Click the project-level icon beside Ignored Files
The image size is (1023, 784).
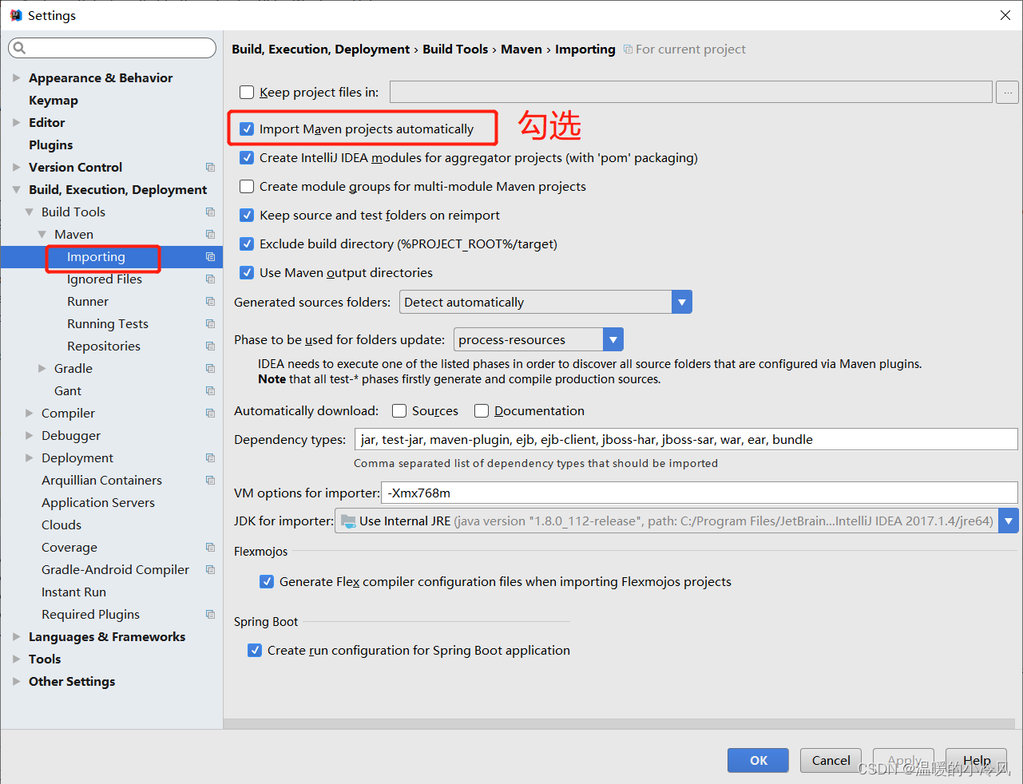tap(210, 279)
